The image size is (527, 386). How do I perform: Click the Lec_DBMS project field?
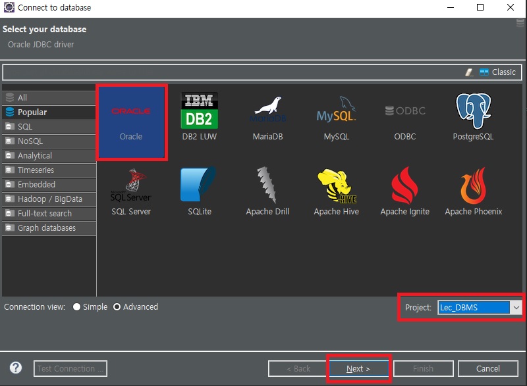474,308
